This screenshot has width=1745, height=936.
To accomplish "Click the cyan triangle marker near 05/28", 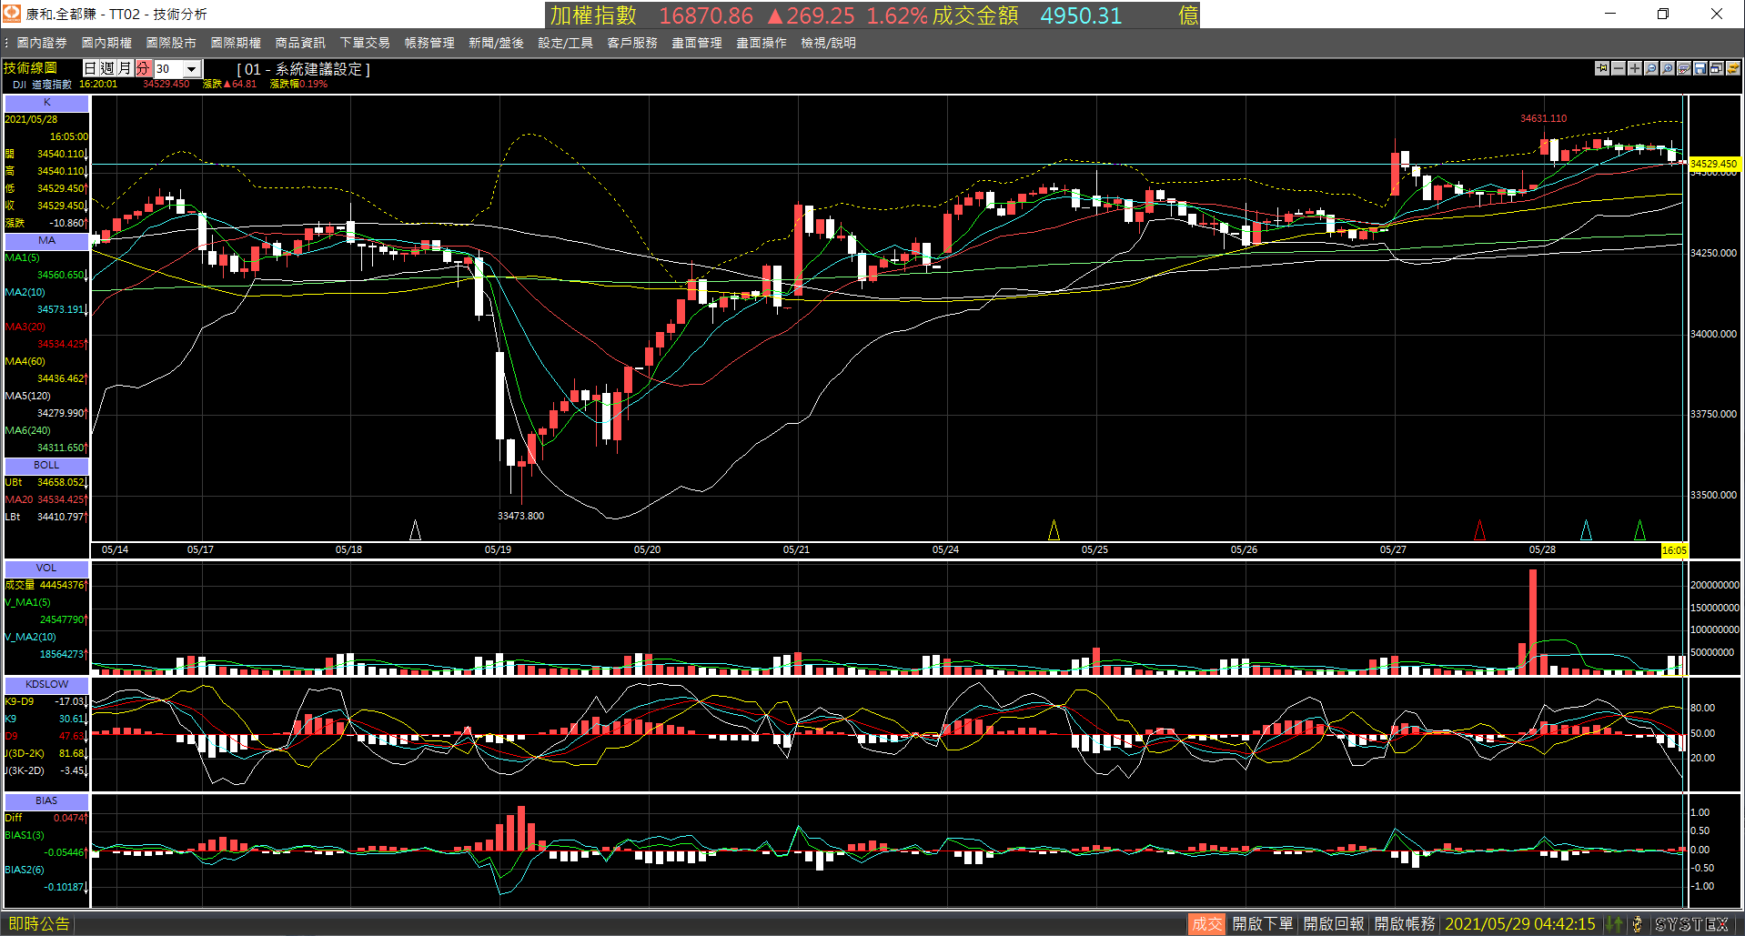I will pos(1587,529).
